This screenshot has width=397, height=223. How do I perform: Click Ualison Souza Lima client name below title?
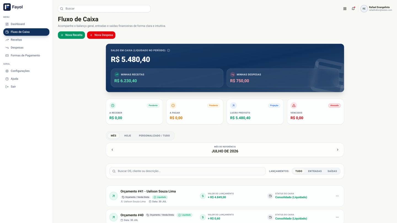click(x=135, y=202)
